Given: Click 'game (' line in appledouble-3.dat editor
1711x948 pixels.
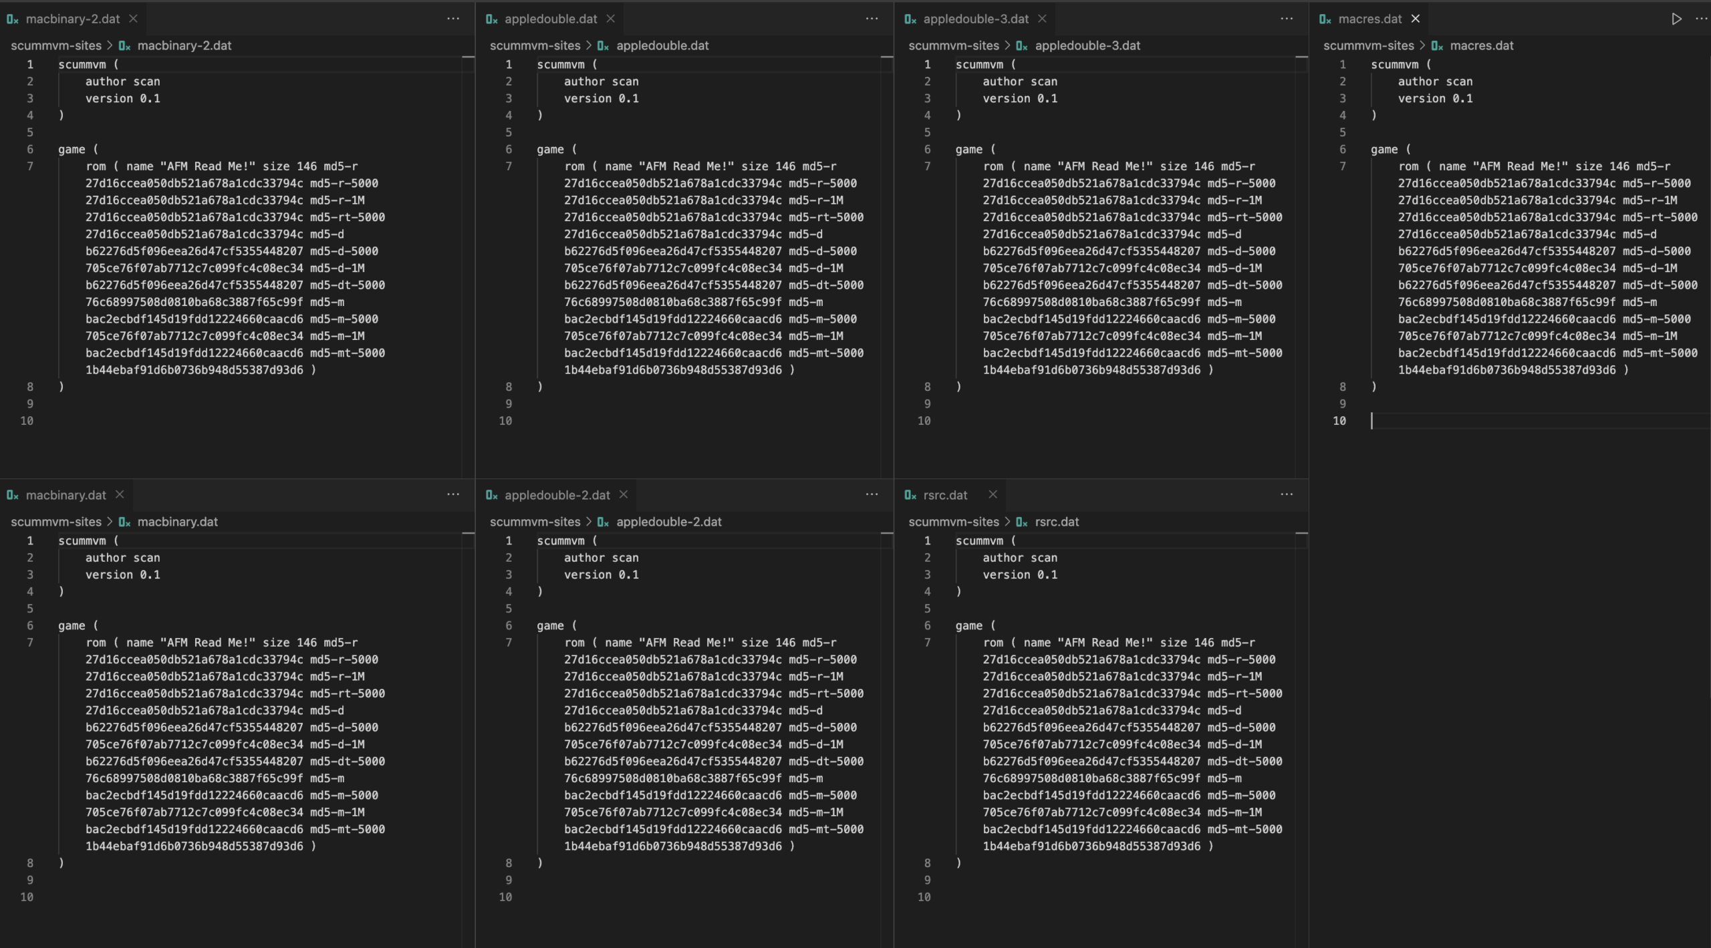Looking at the screenshot, I should coord(975,150).
